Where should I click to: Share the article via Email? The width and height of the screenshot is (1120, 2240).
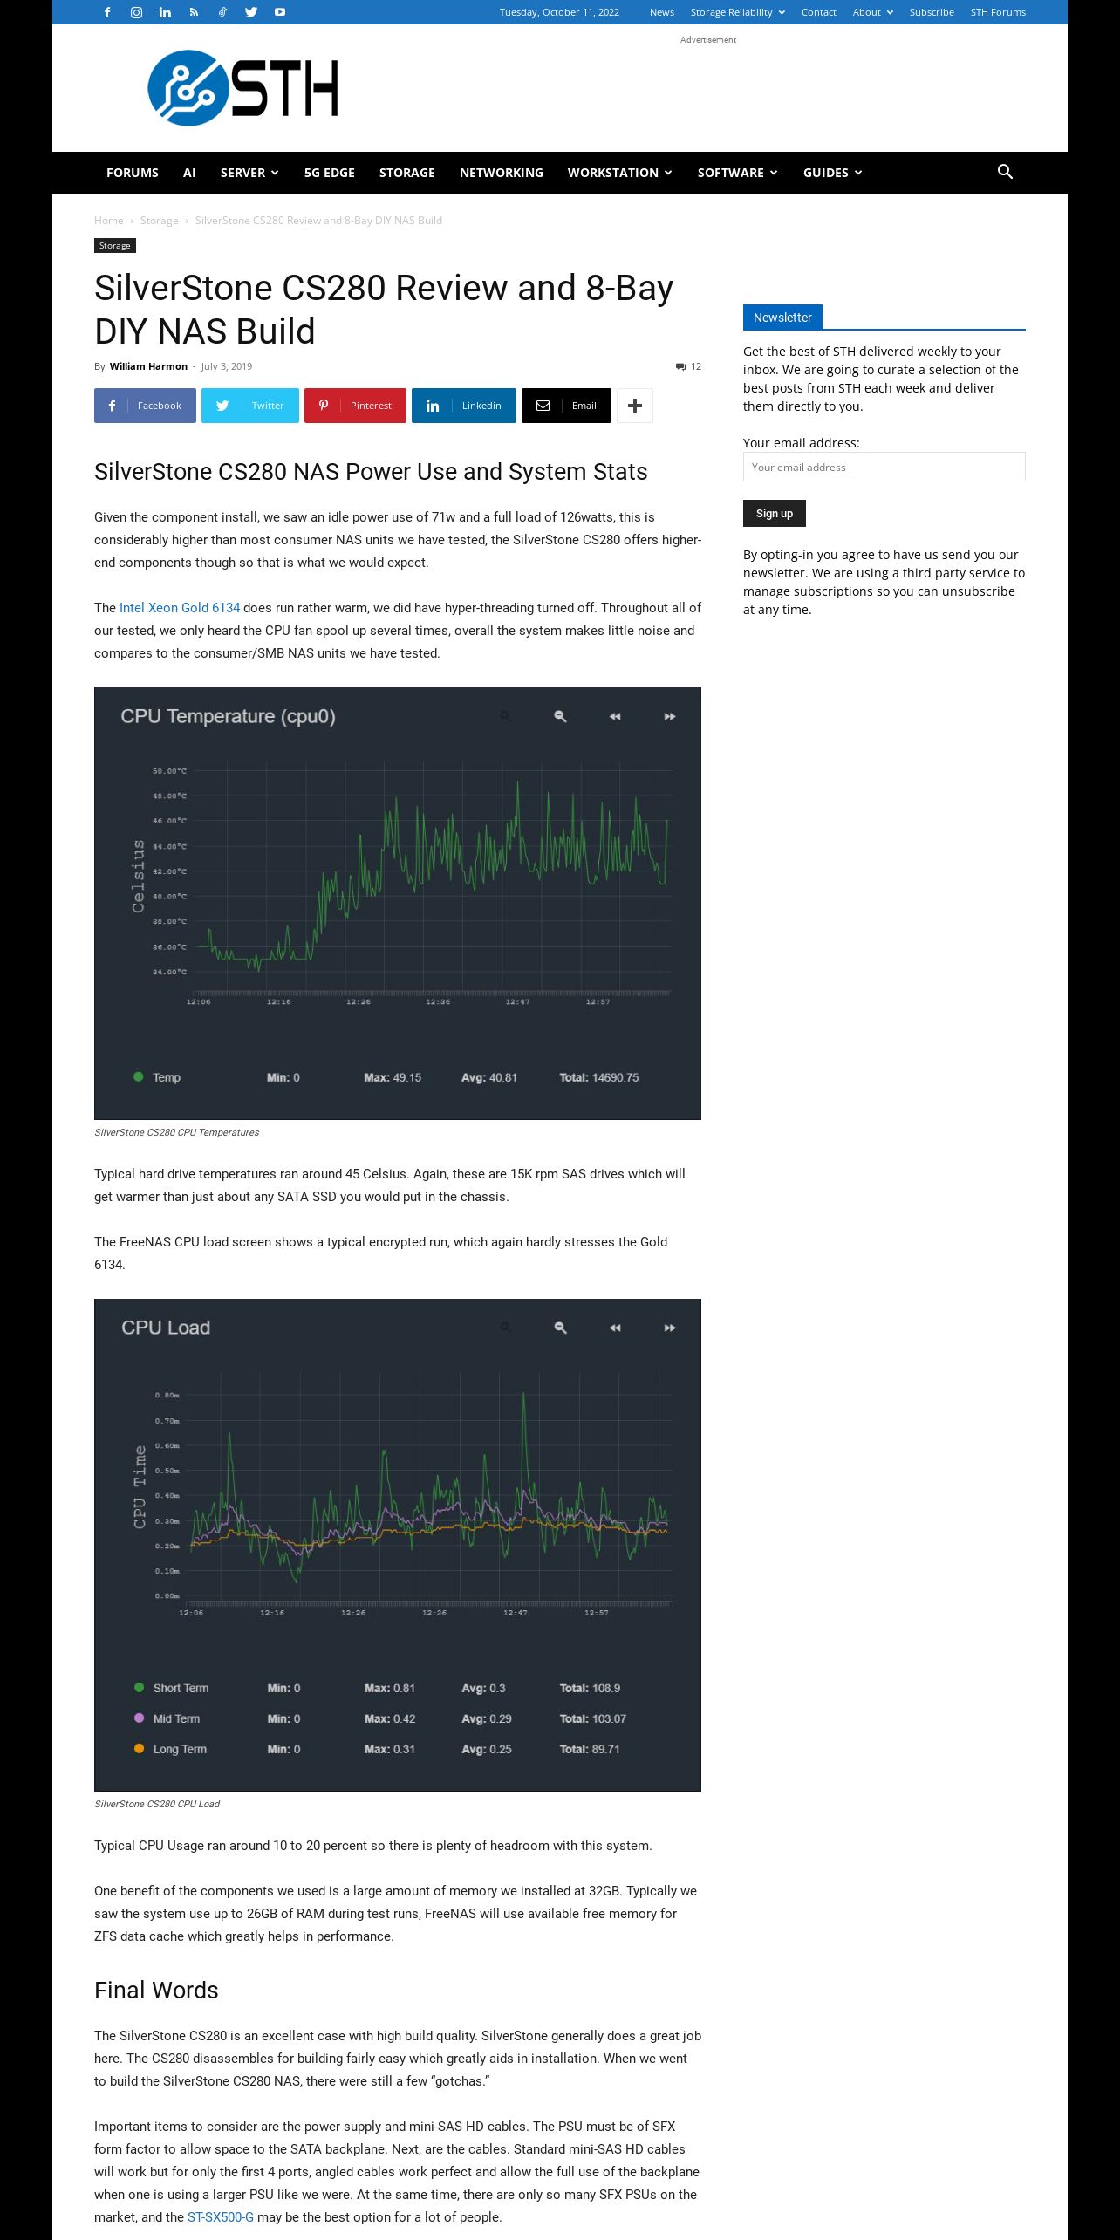pyautogui.click(x=566, y=406)
